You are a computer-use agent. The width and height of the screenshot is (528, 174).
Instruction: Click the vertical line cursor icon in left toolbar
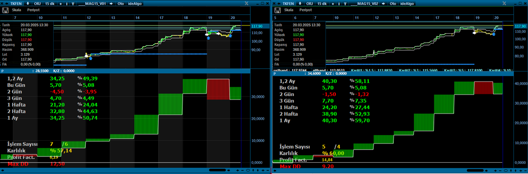click(x=67, y=4)
